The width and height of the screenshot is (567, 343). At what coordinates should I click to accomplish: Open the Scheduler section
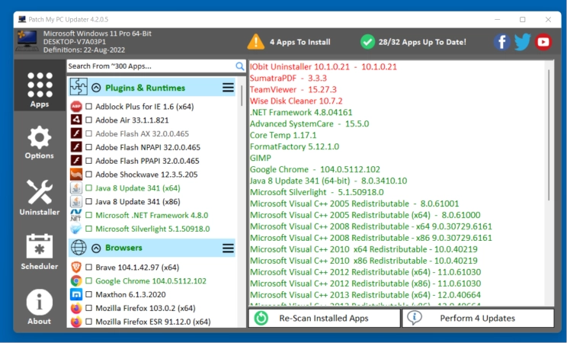(40, 252)
